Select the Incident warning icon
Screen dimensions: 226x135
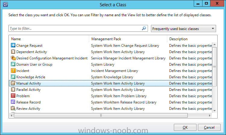13,70
